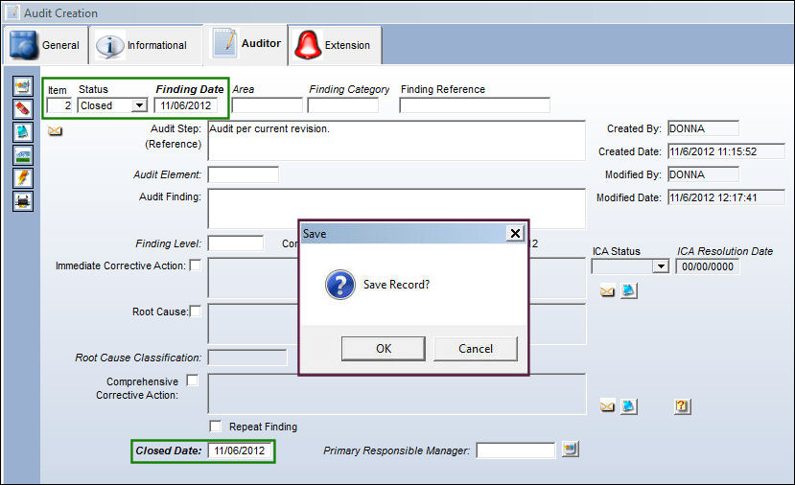Screen dimensions: 795x485
Task: Click the Audit Step text box
Action: (397, 140)
